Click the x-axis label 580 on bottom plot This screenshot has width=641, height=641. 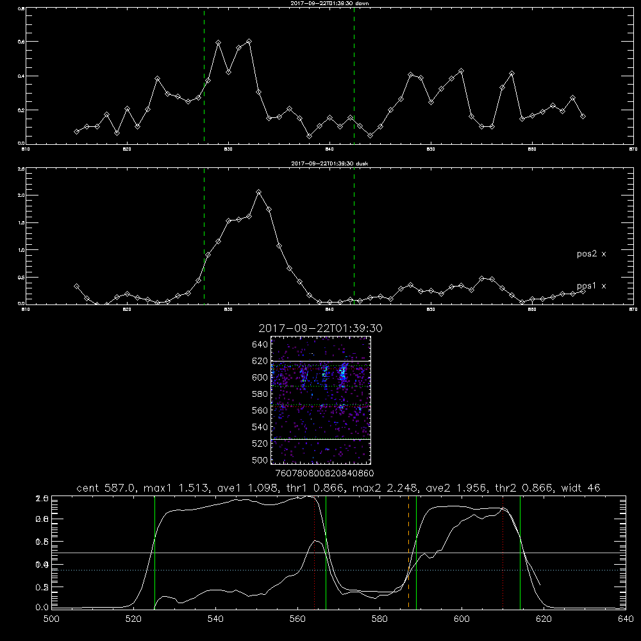(x=379, y=619)
